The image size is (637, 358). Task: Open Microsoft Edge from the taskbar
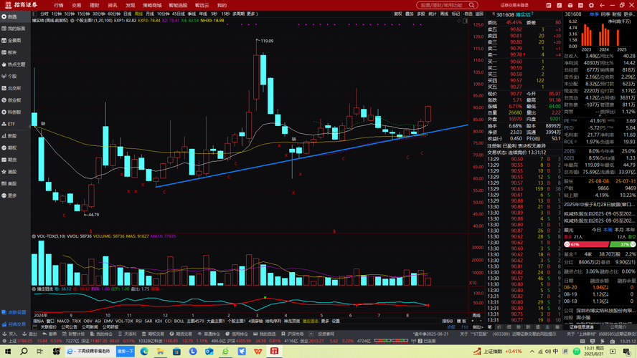[144, 351]
